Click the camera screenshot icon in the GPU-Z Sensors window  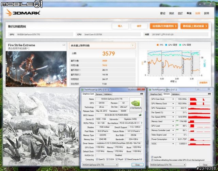click(209, 94)
